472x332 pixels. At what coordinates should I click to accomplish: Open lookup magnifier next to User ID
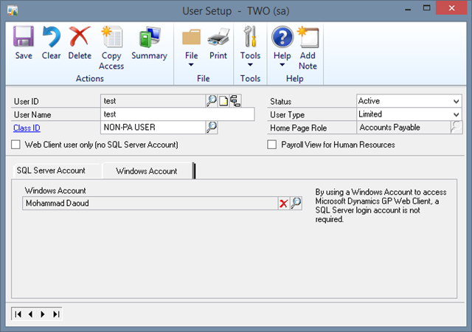tap(211, 101)
